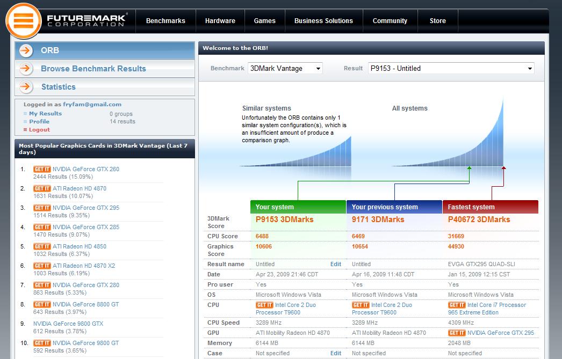The image size is (562, 359).
Task: Open the Store menu
Action: pos(438,21)
